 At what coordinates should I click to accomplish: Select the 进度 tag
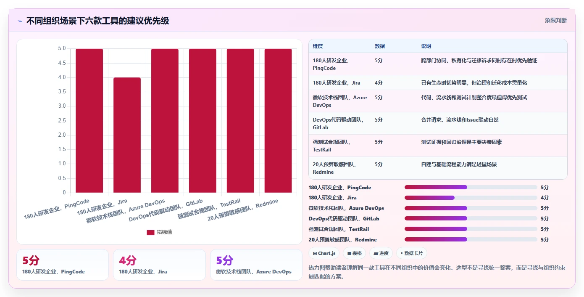tap(381, 253)
